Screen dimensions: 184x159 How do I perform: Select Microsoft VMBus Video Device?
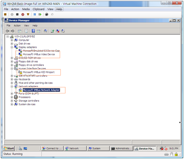[x=39, y=55]
